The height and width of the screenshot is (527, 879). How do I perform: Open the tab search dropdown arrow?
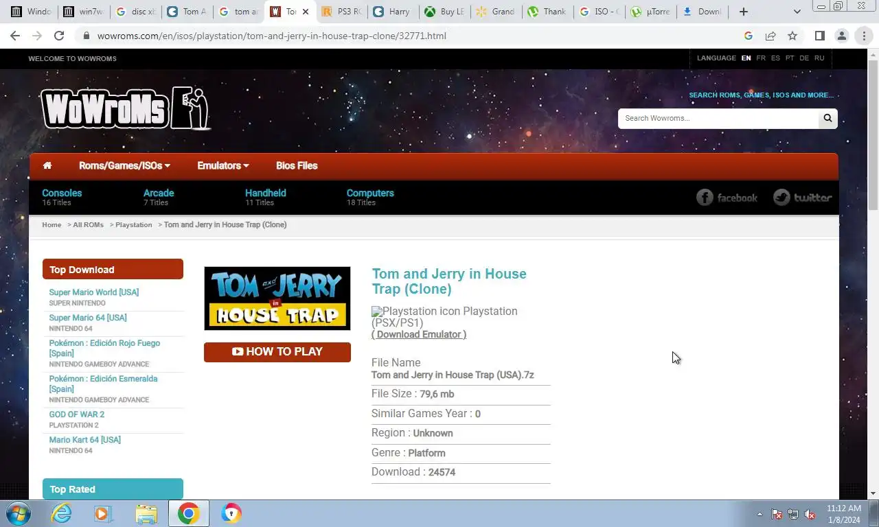[x=797, y=12]
